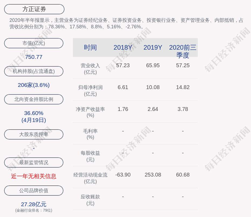Screen dimensions: 251x217
Task: Click cash flow value 253.08
Action: point(153,175)
